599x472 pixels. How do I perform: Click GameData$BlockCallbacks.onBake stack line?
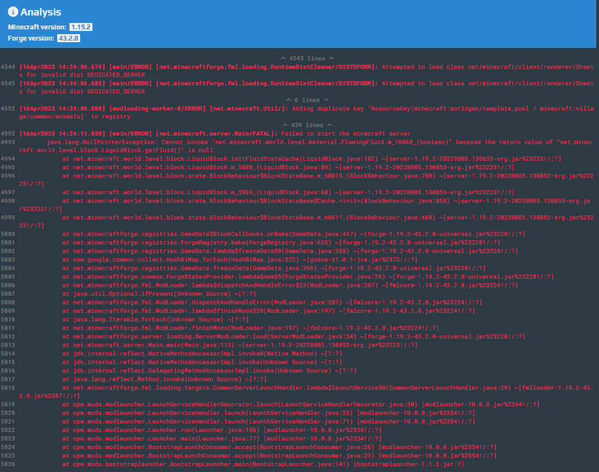click(x=294, y=234)
